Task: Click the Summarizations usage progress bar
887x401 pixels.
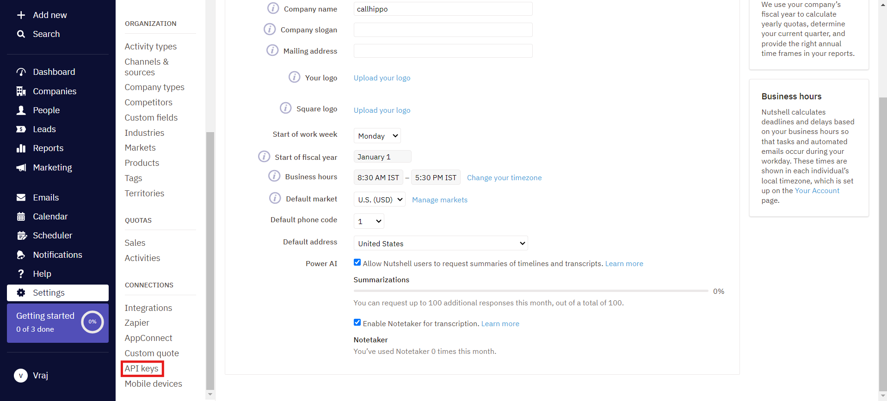Action: (531, 291)
